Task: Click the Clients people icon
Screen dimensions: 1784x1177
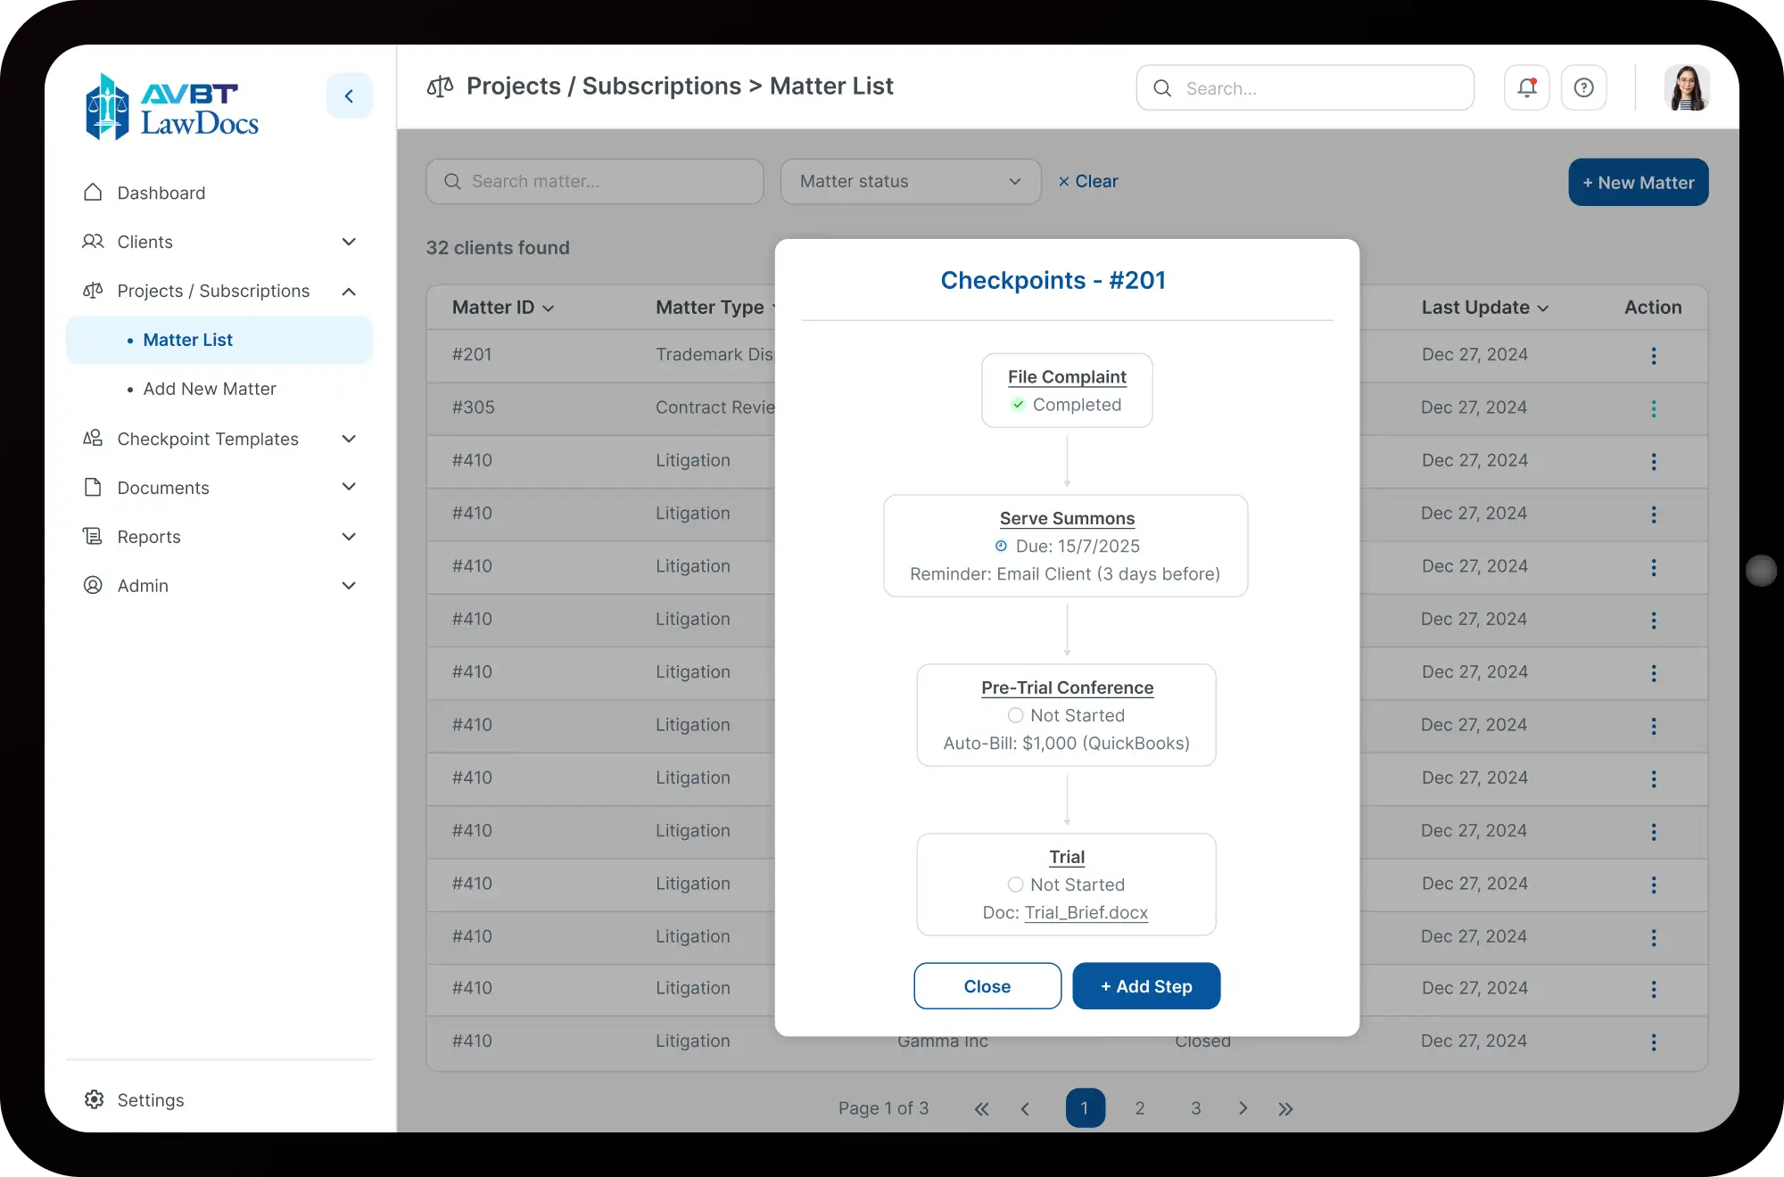Action: (93, 242)
